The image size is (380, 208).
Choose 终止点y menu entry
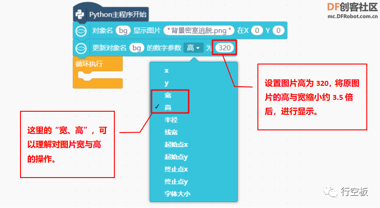click(x=176, y=182)
